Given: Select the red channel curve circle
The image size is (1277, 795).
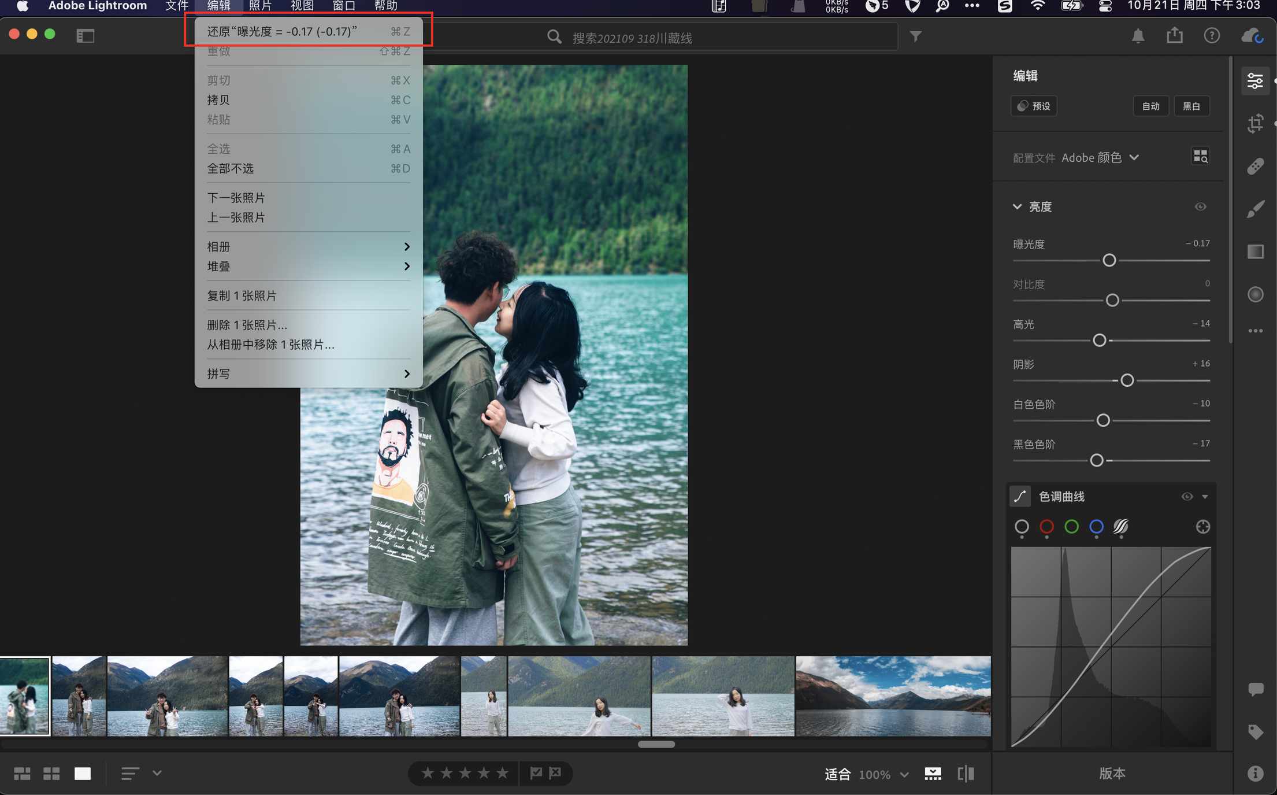Looking at the screenshot, I should click(1046, 527).
